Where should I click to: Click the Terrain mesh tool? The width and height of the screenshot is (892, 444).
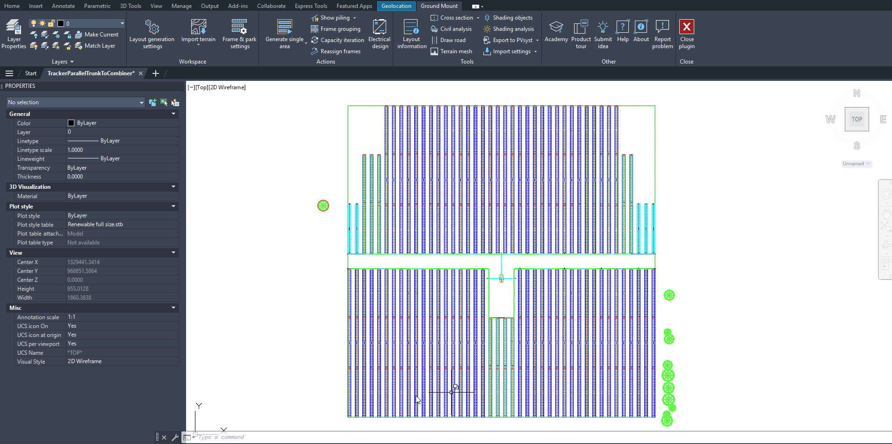[x=451, y=51]
